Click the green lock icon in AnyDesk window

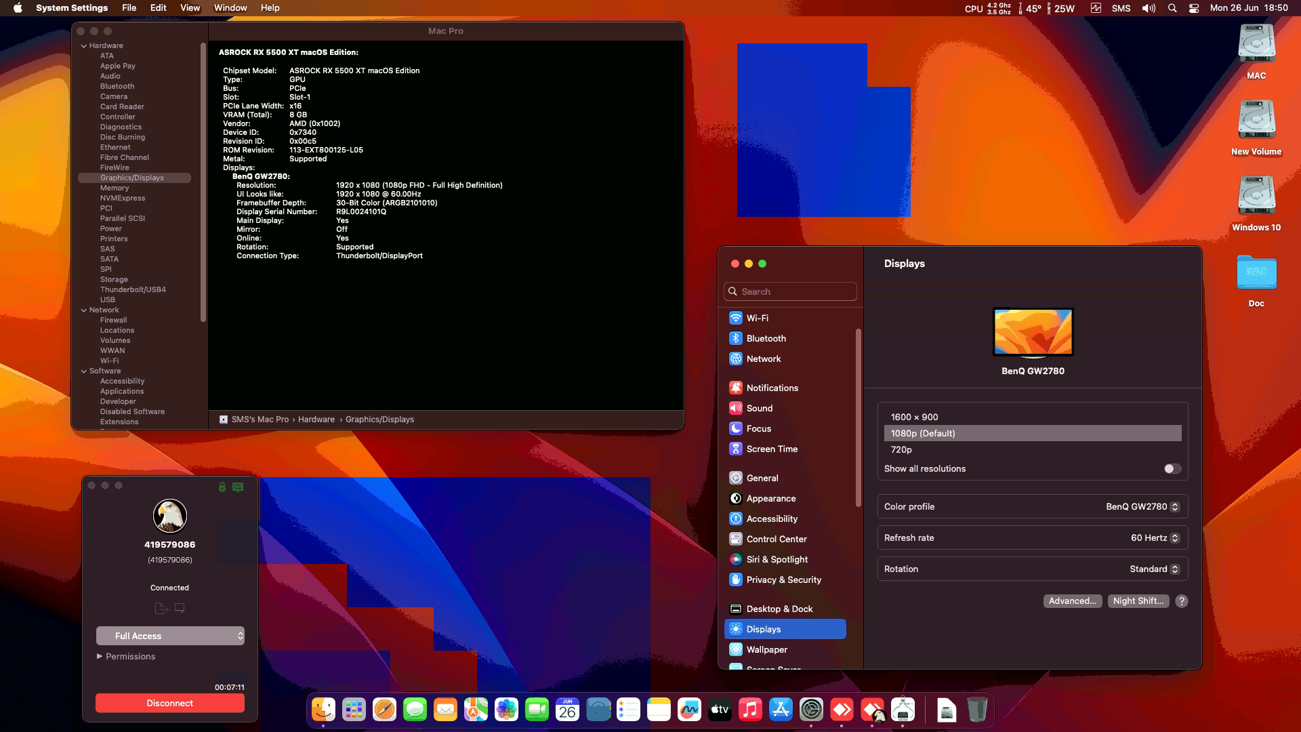tap(222, 487)
